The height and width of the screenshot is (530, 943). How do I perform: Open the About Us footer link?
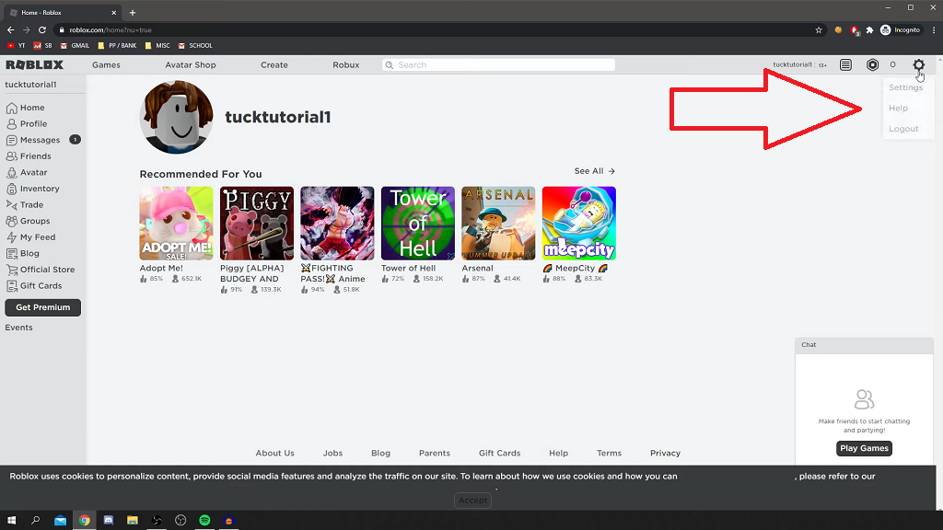point(274,453)
